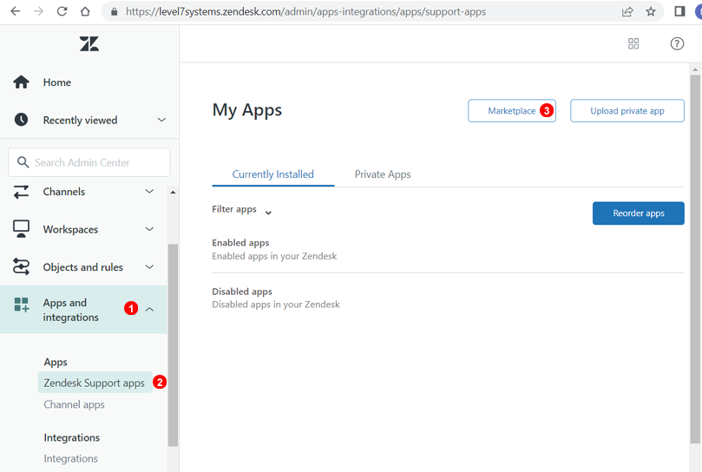Click the Apps and integrations grid icon
This screenshot has width=702, height=472.
[22, 305]
